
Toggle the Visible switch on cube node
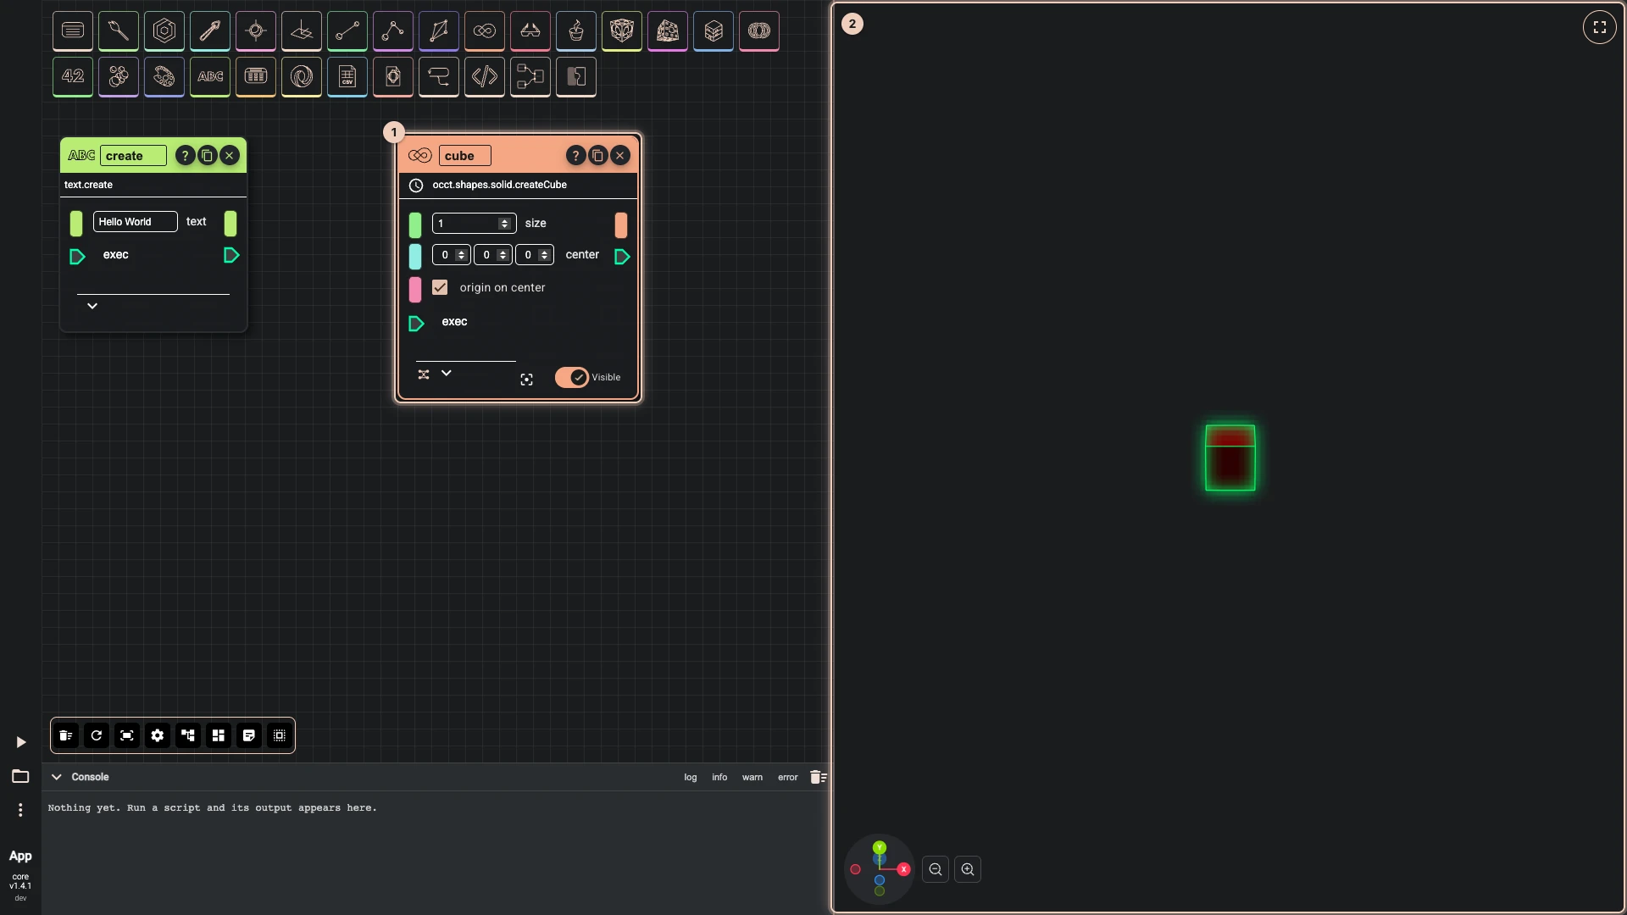coord(572,377)
